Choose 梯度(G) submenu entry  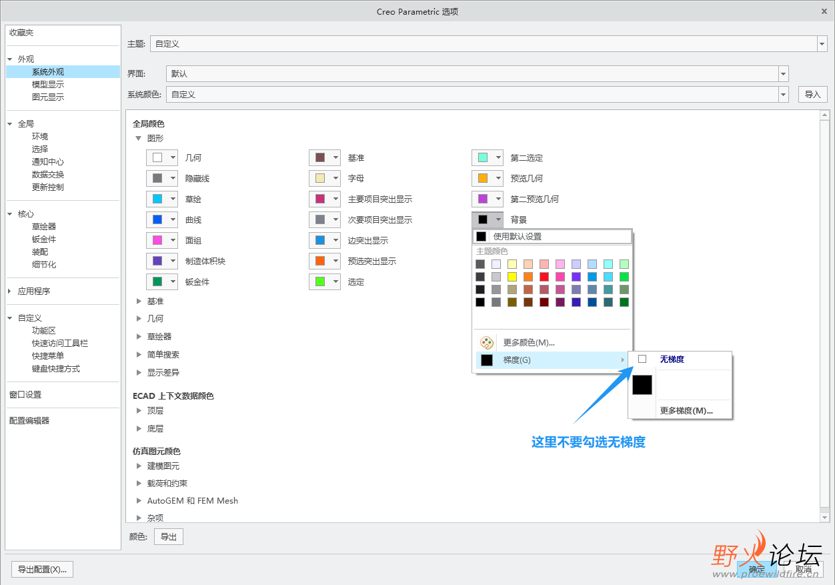click(552, 360)
